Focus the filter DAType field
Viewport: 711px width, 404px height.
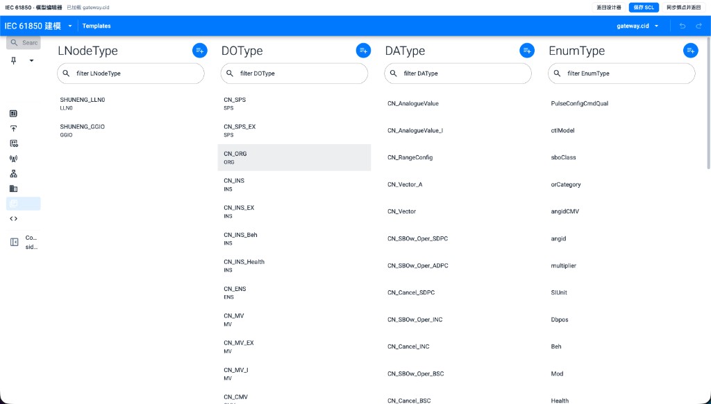pyautogui.click(x=458, y=73)
